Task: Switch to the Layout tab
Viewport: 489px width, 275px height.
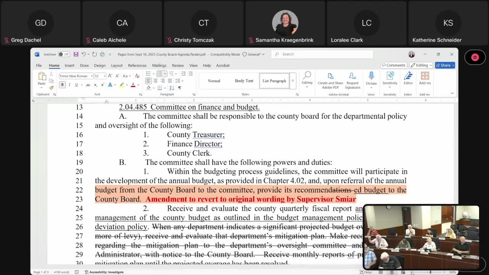Action: [x=117, y=65]
